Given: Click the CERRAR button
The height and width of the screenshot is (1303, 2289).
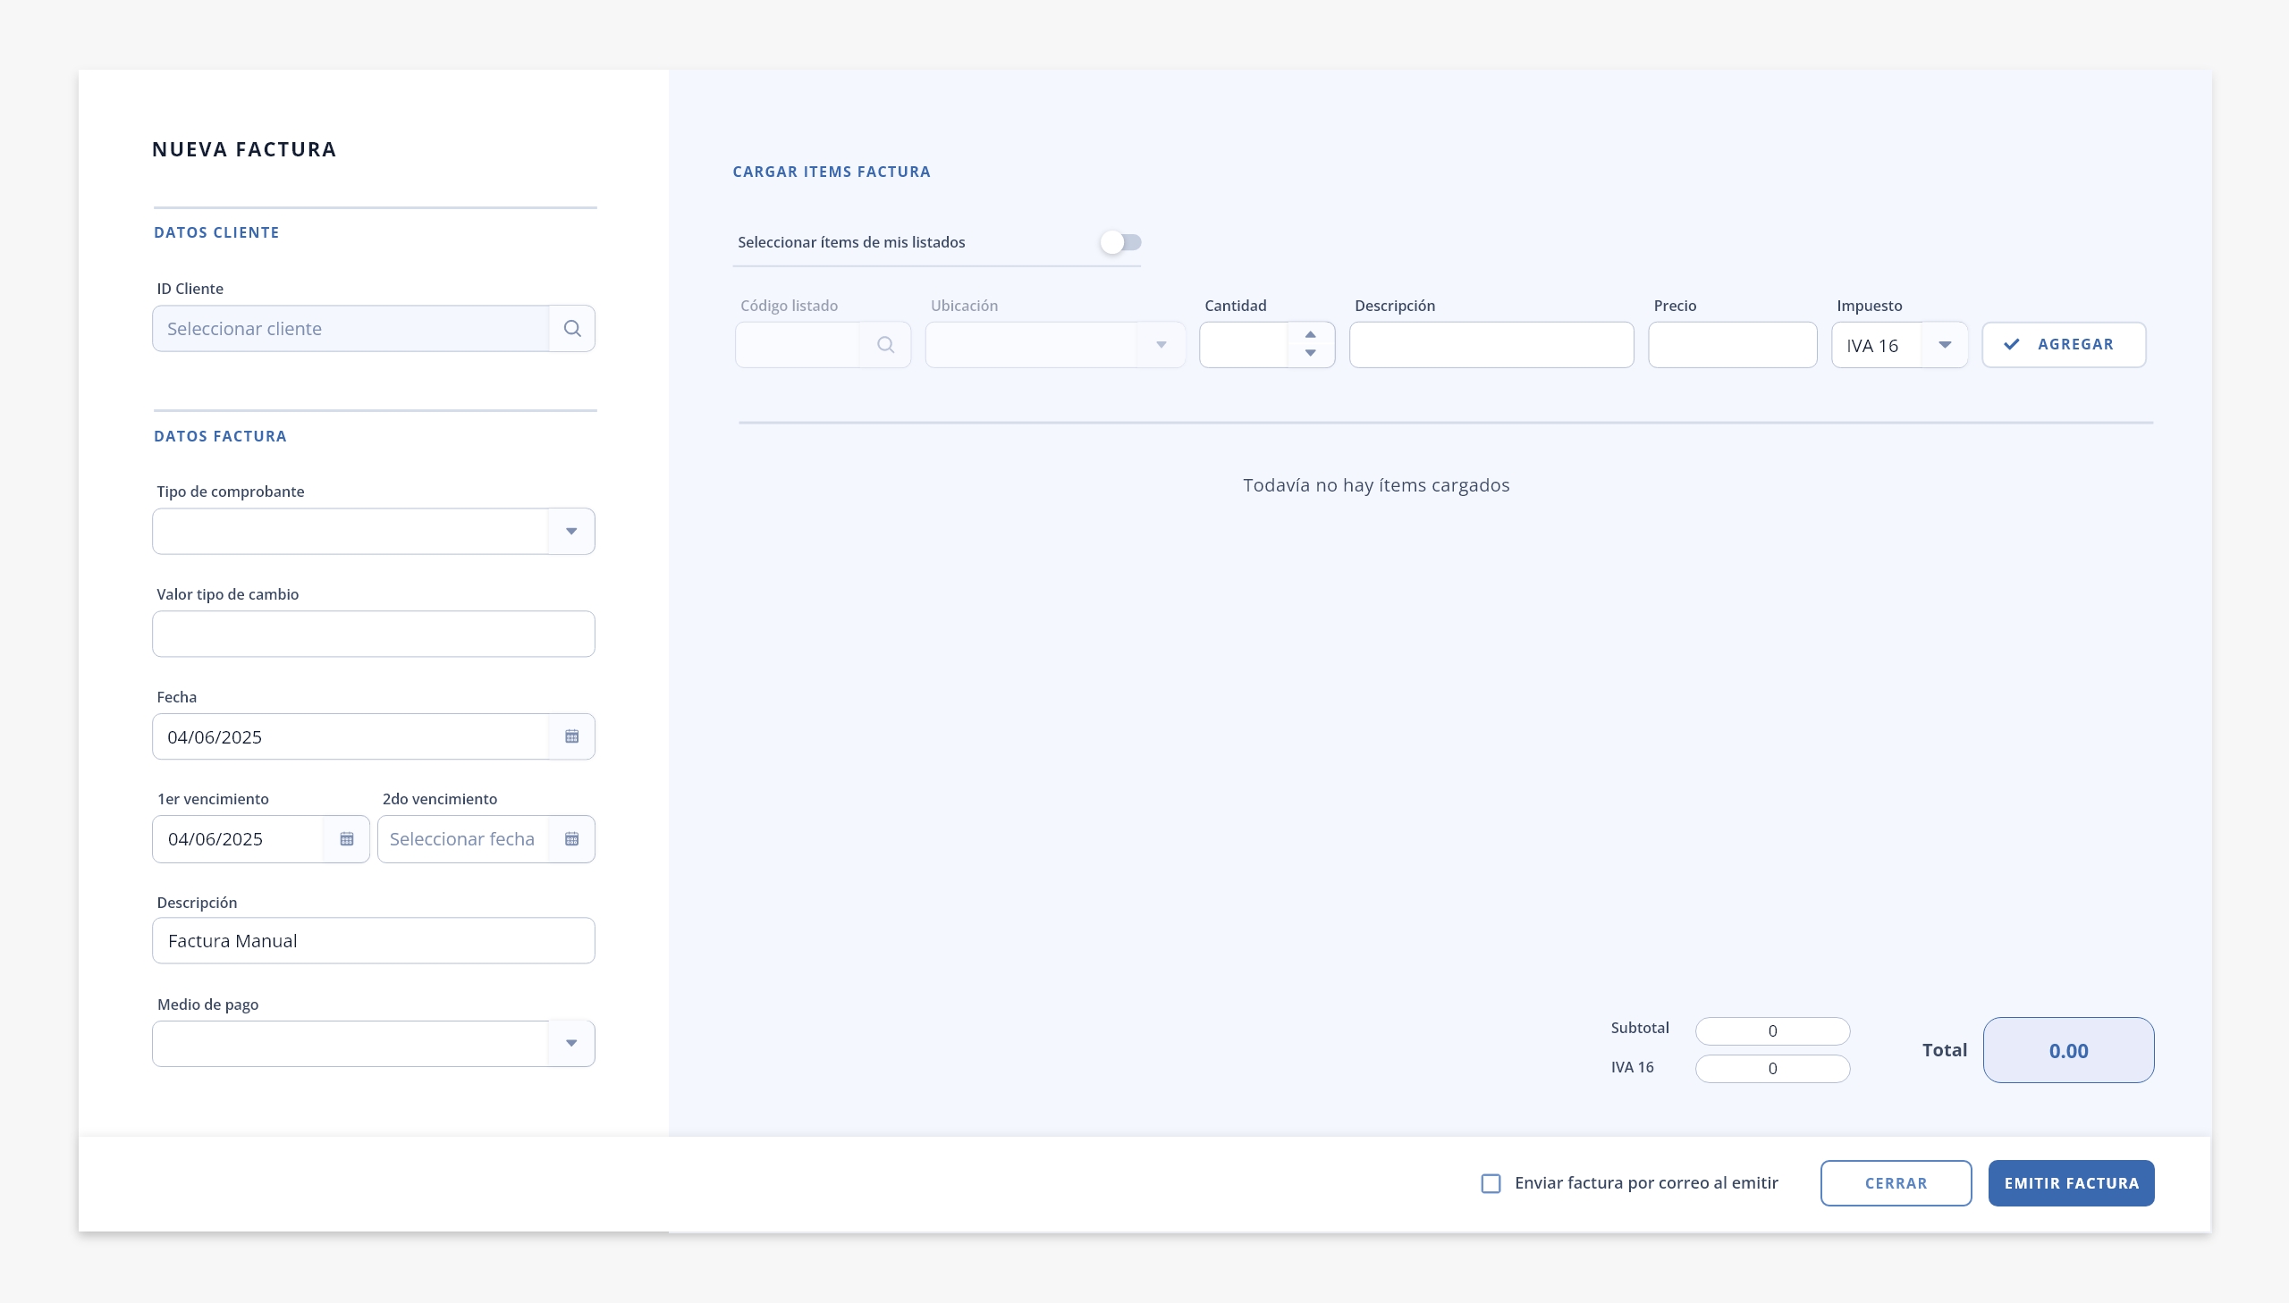Looking at the screenshot, I should point(1896,1183).
